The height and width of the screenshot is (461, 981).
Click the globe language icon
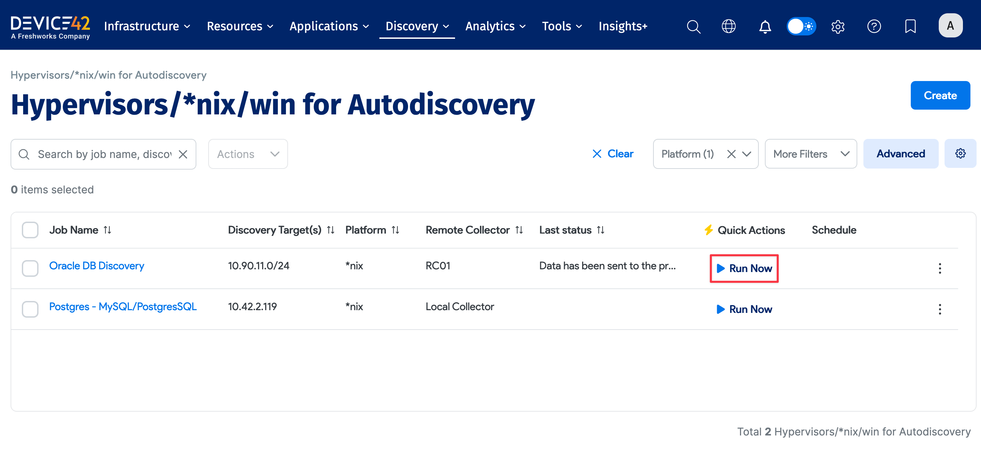(728, 26)
